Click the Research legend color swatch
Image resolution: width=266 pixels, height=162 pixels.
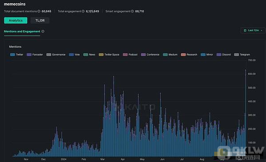point(183,54)
